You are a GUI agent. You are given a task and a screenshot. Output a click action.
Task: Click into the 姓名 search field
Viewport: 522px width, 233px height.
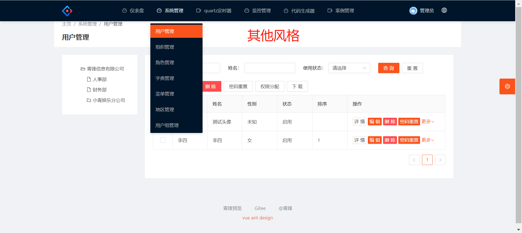[x=270, y=68]
